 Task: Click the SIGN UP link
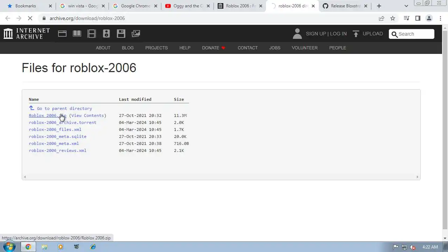(x=316, y=34)
